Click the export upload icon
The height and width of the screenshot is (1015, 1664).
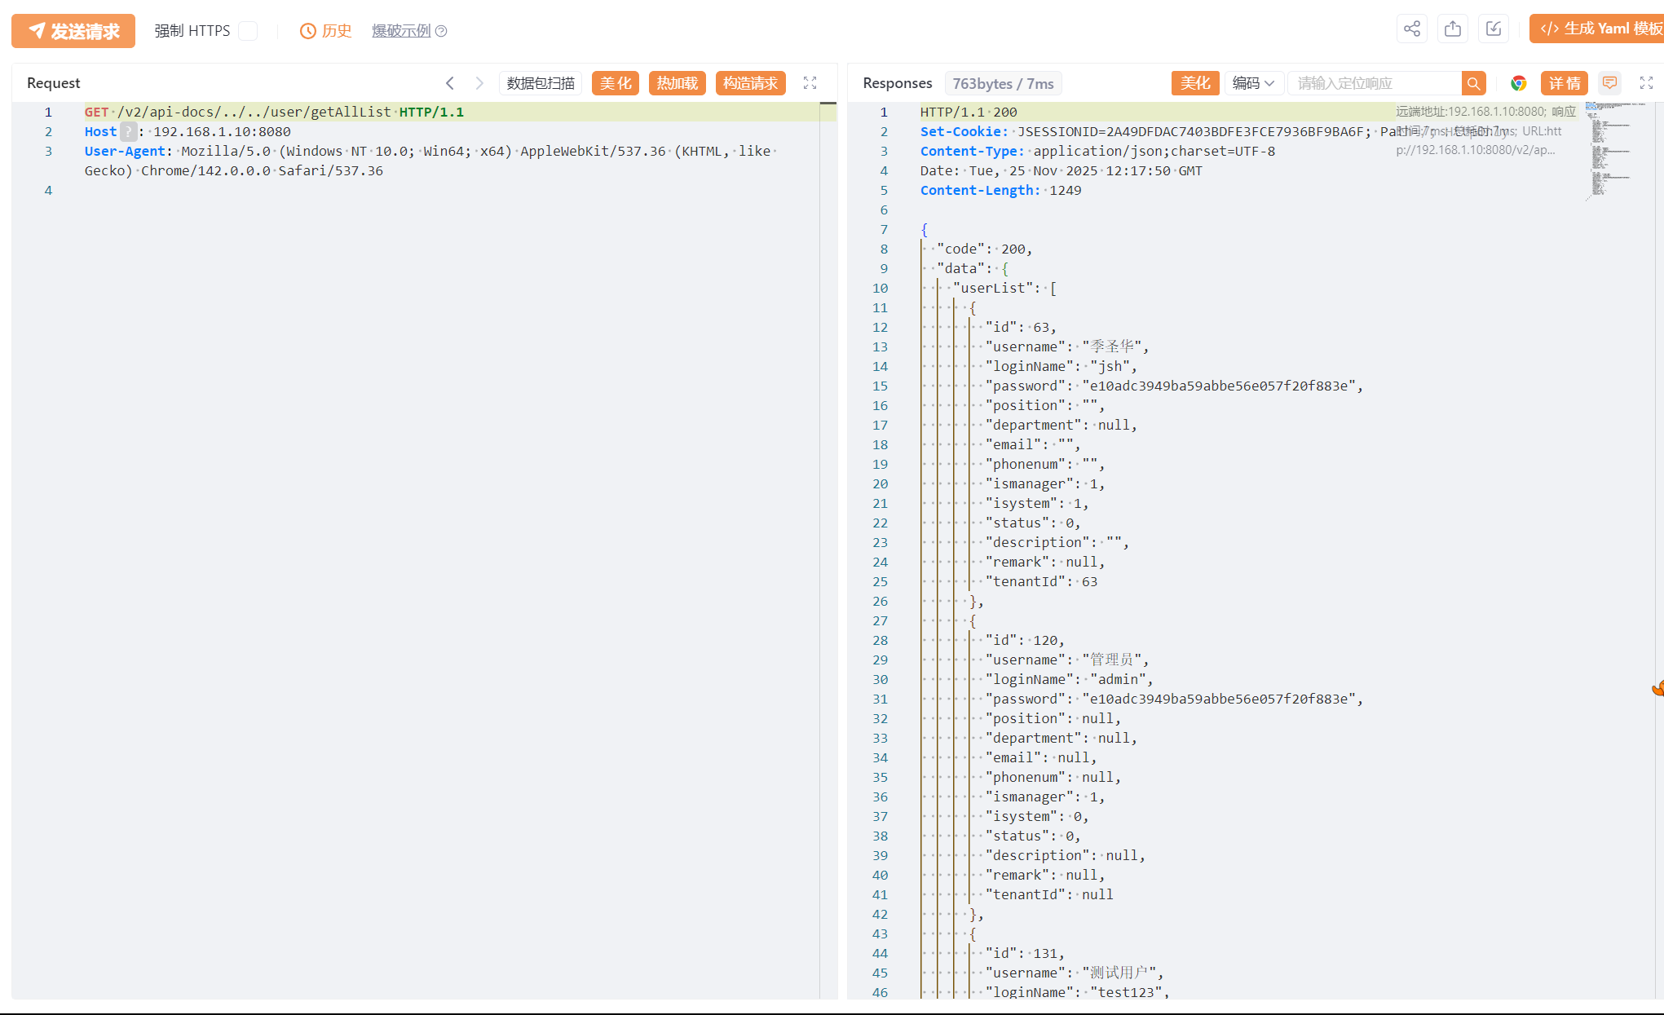coord(1453,29)
